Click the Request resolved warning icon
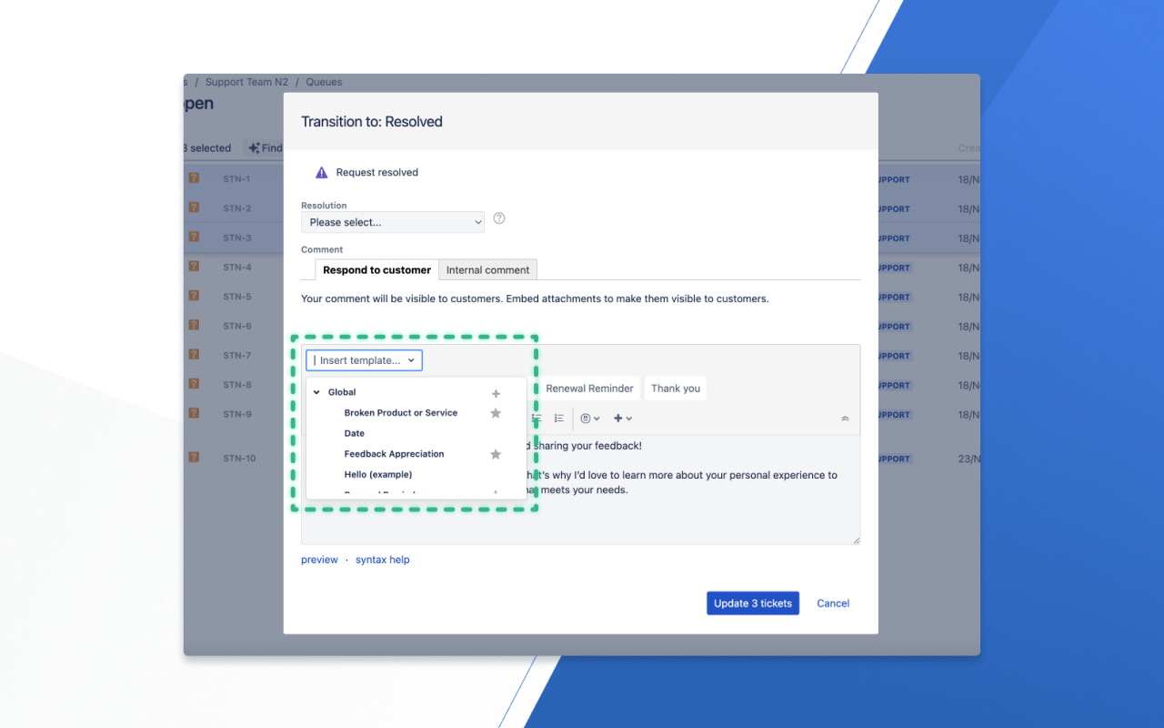The width and height of the screenshot is (1164, 728). (x=321, y=173)
